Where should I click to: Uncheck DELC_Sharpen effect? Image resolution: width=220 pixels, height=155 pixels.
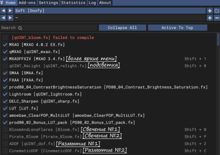click(x=5, y=101)
